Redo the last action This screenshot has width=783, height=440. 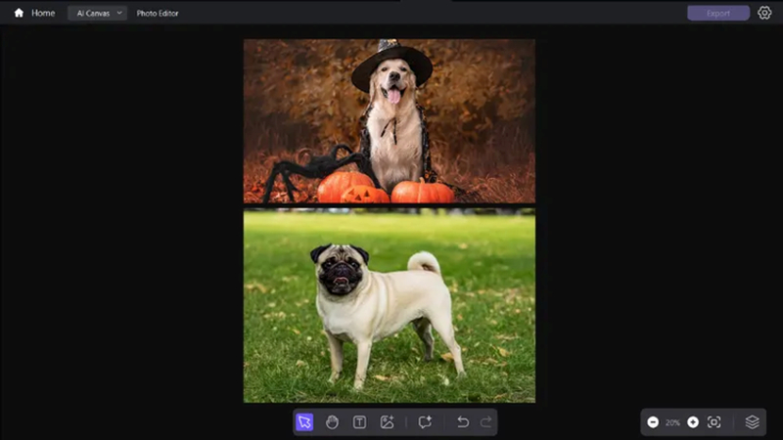[485, 422]
